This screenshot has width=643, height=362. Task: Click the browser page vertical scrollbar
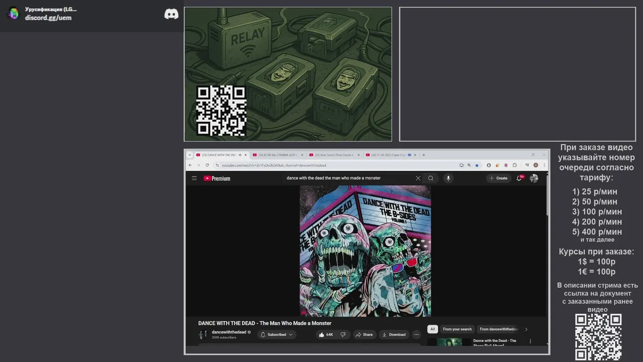pyautogui.click(x=548, y=196)
